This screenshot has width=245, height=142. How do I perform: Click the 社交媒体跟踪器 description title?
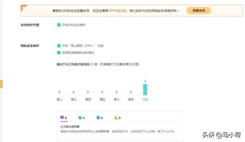click(70, 127)
